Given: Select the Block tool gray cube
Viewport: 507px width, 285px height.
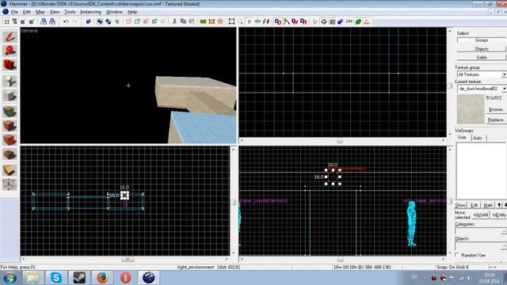Looking at the screenshot, I should pyautogui.click(x=10, y=96).
